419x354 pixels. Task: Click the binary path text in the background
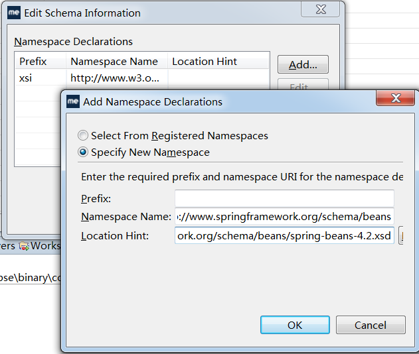coord(30,278)
